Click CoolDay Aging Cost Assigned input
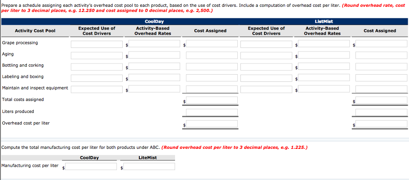 click(212, 55)
